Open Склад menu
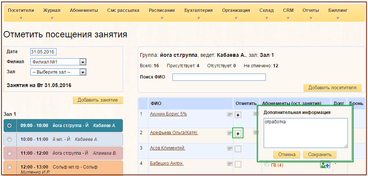 click(267, 10)
